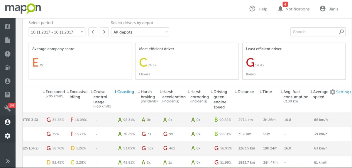Screen dimensions: 352x168
Task: Open the sidebar settings gear
Action: point(8,136)
